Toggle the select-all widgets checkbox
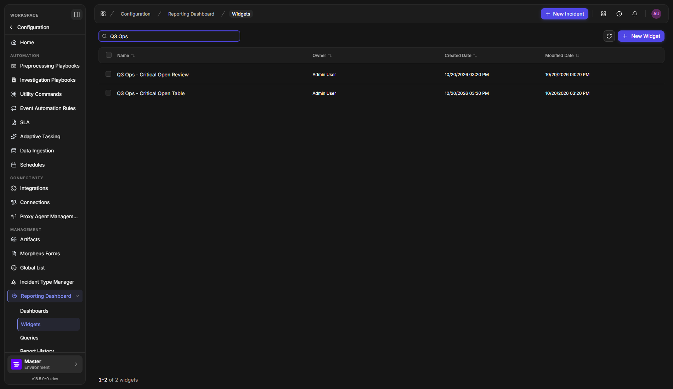The width and height of the screenshot is (673, 389). click(109, 55)
